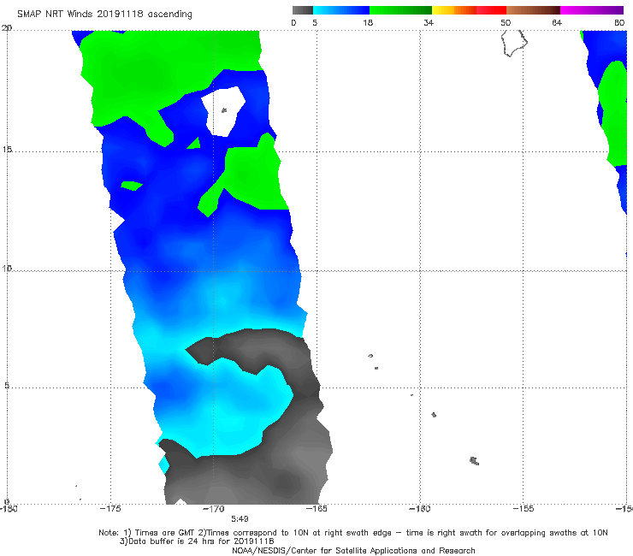This screenshot has width=633, height=556.
Task: Click the color bar label 34
Action: (x=429, y=23)
